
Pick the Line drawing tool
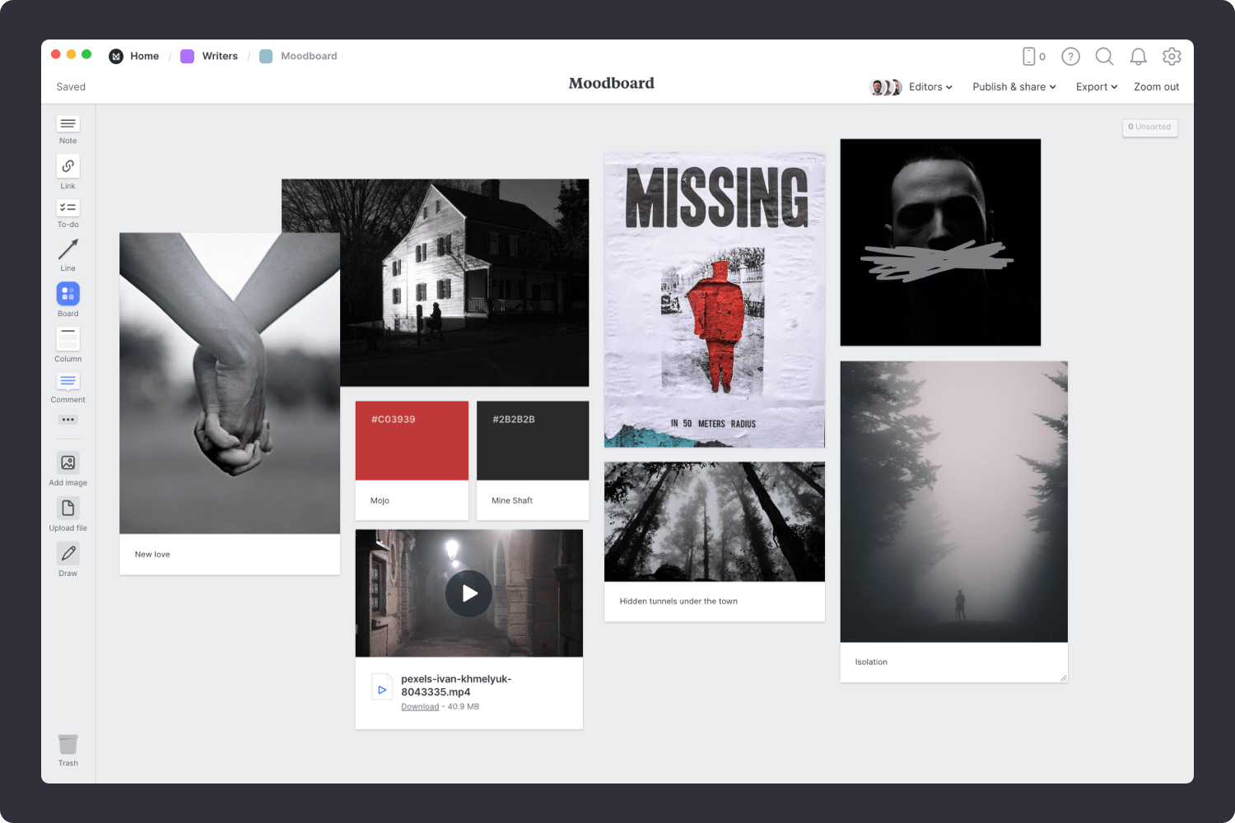(x=68, y=249)
